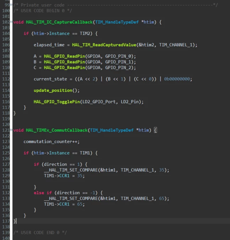The image size is (230, 240).
Task: Click the TIM2 identifier in the if condition
Action: (x=85, y=33)
